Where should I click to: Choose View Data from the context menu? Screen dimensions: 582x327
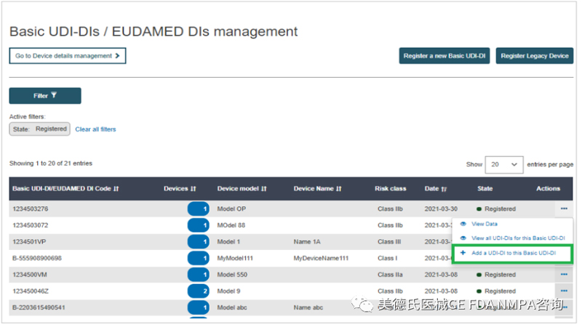point(485,225)
